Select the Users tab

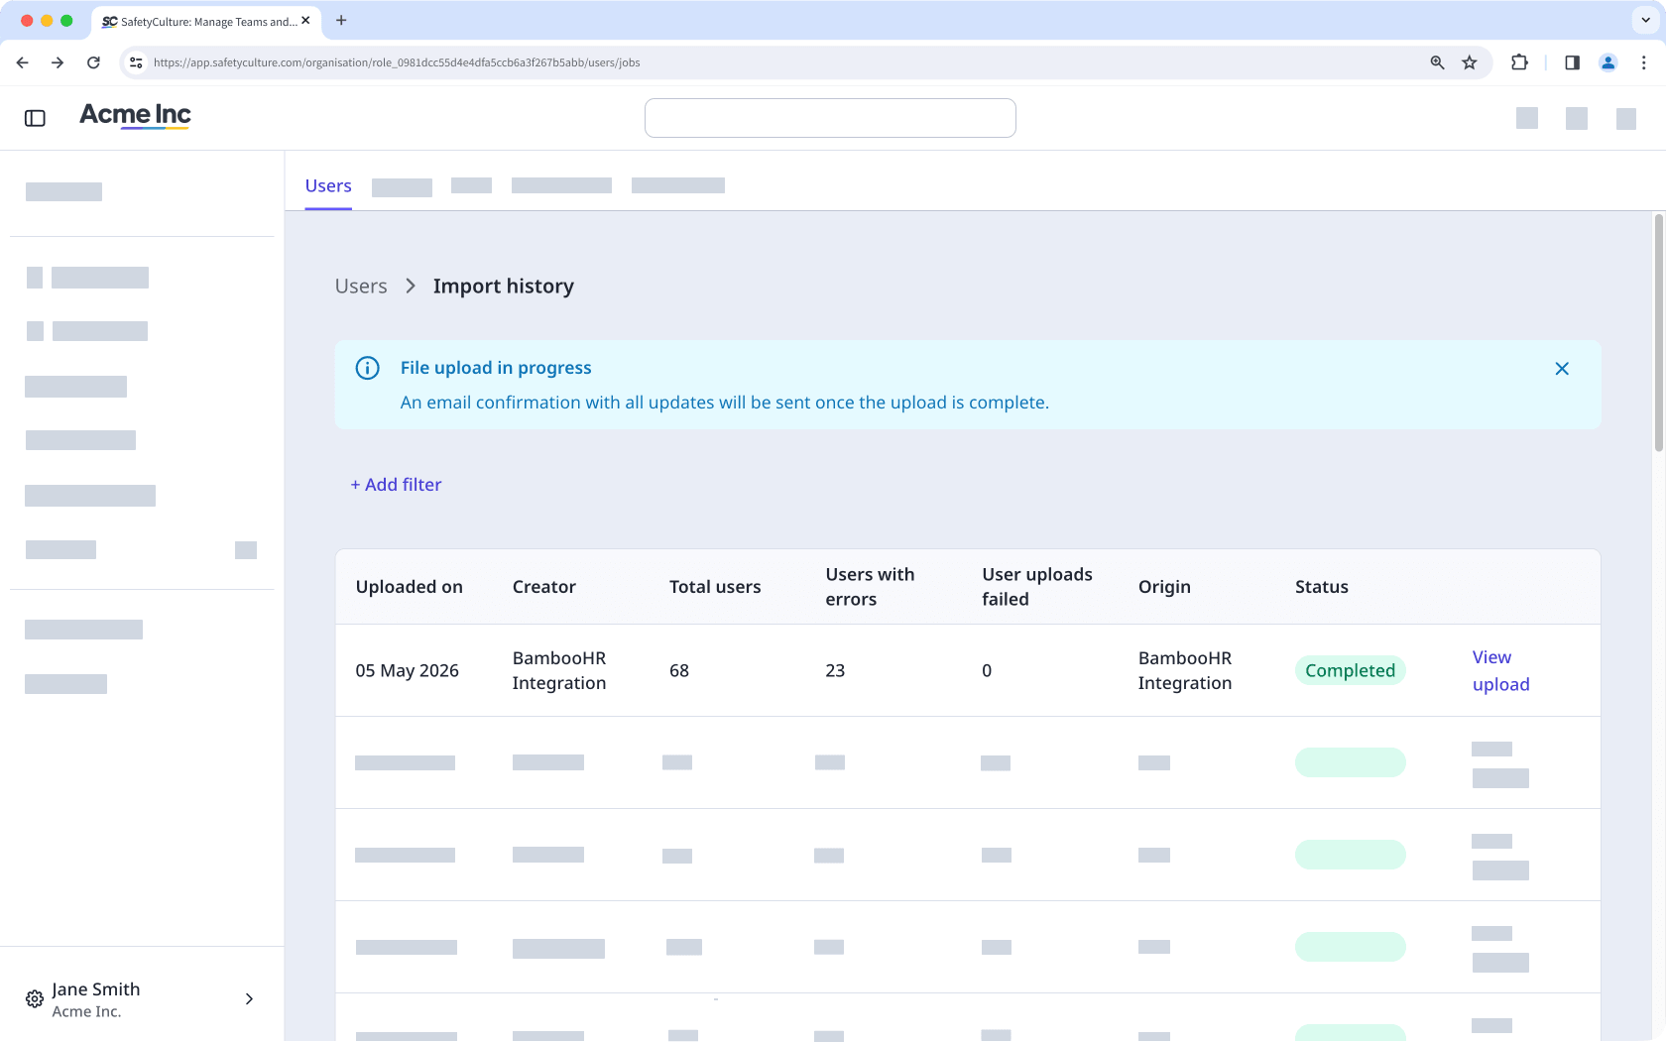328,185
